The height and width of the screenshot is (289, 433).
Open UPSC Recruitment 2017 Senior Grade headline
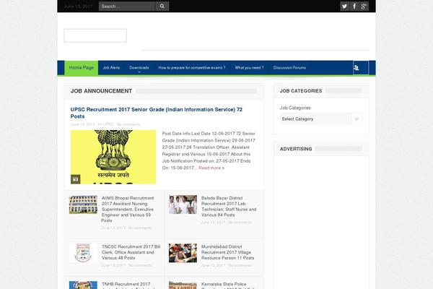click(x=157, y=113)
